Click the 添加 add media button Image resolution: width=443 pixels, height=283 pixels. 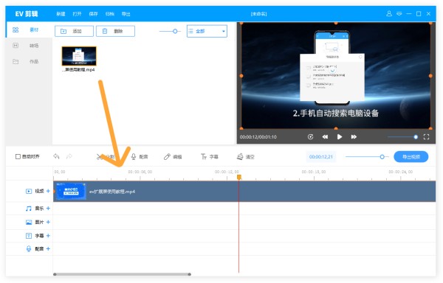(x=74, y=31)
